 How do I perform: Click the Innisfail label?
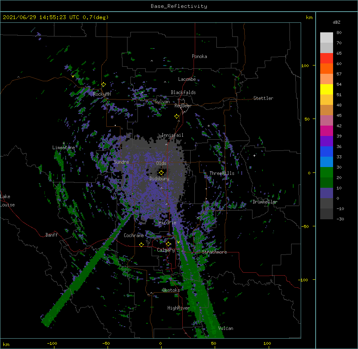[172, 135]
